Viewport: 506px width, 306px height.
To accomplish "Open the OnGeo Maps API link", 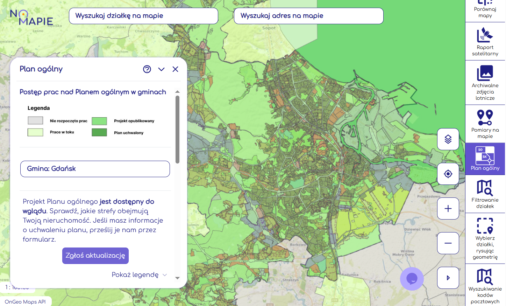I will point(25,302).
